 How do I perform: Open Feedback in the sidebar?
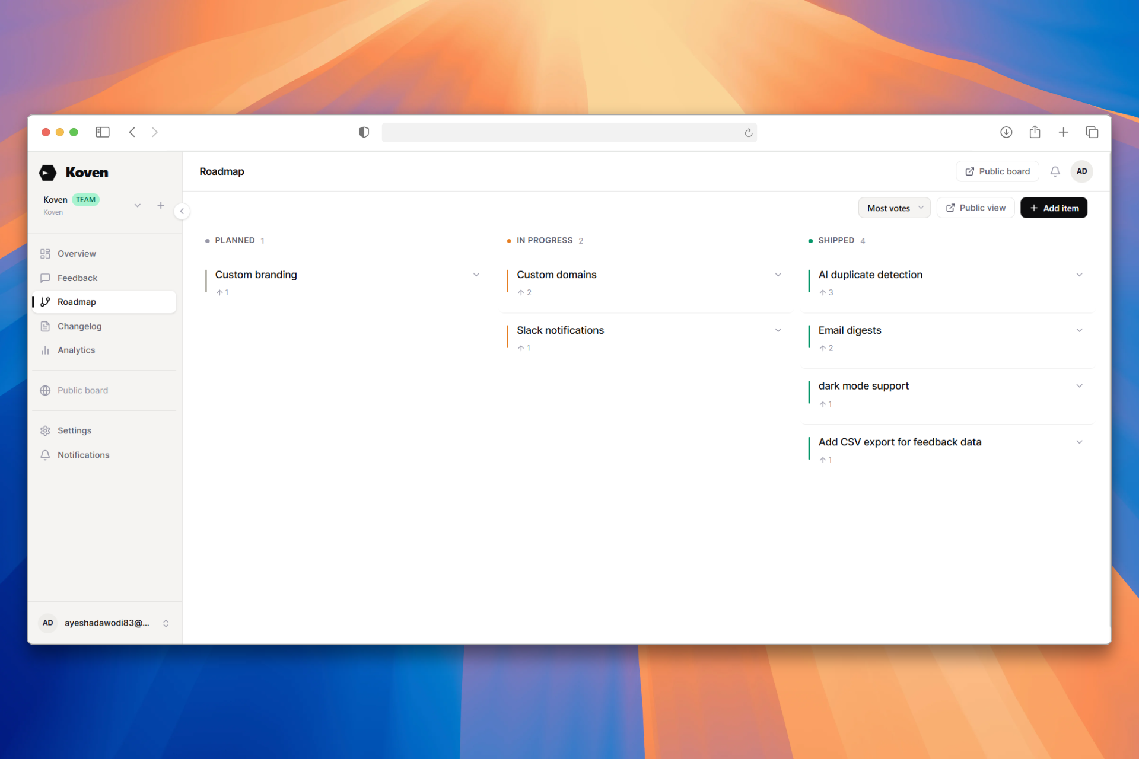(x=105, y=278)
